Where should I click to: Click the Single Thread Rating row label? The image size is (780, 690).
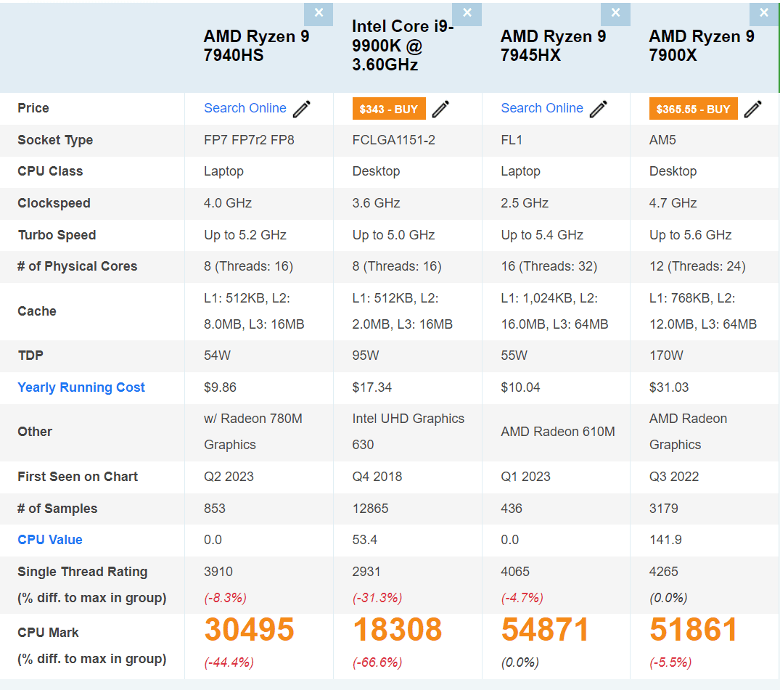click(x=82, y=572)
